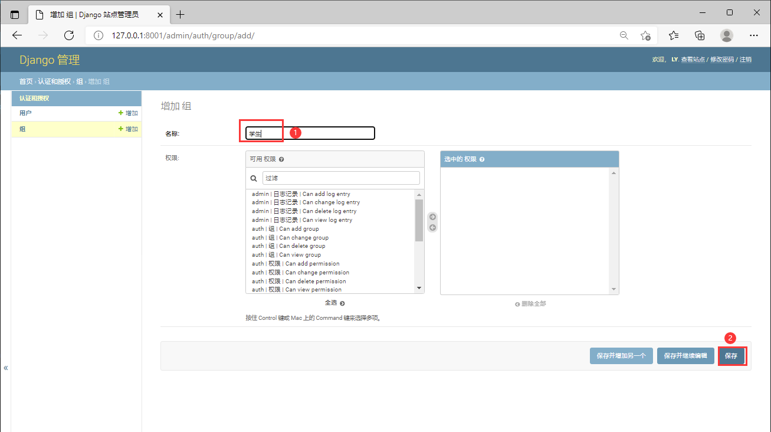This screenshot has height=432, width=771.
Task: Click the filter magnifier icon
Action: 254,178
